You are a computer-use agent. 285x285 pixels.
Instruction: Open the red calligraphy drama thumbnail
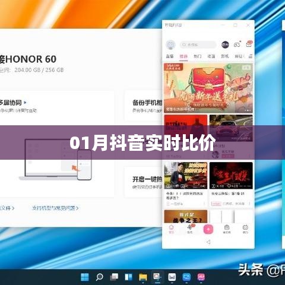pos(231,176)
